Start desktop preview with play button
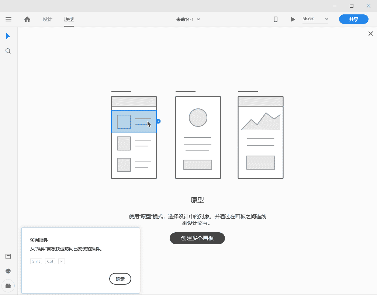 click(x=293, y=19)
